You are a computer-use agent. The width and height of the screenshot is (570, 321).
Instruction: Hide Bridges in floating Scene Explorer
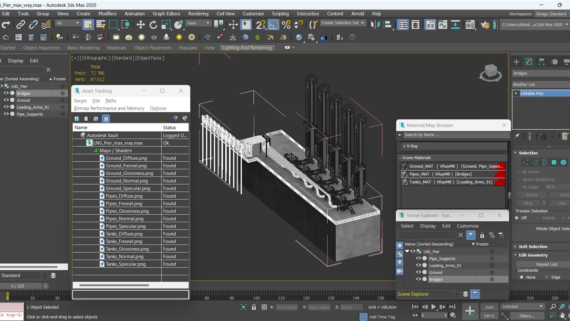(x=419, y=279)
